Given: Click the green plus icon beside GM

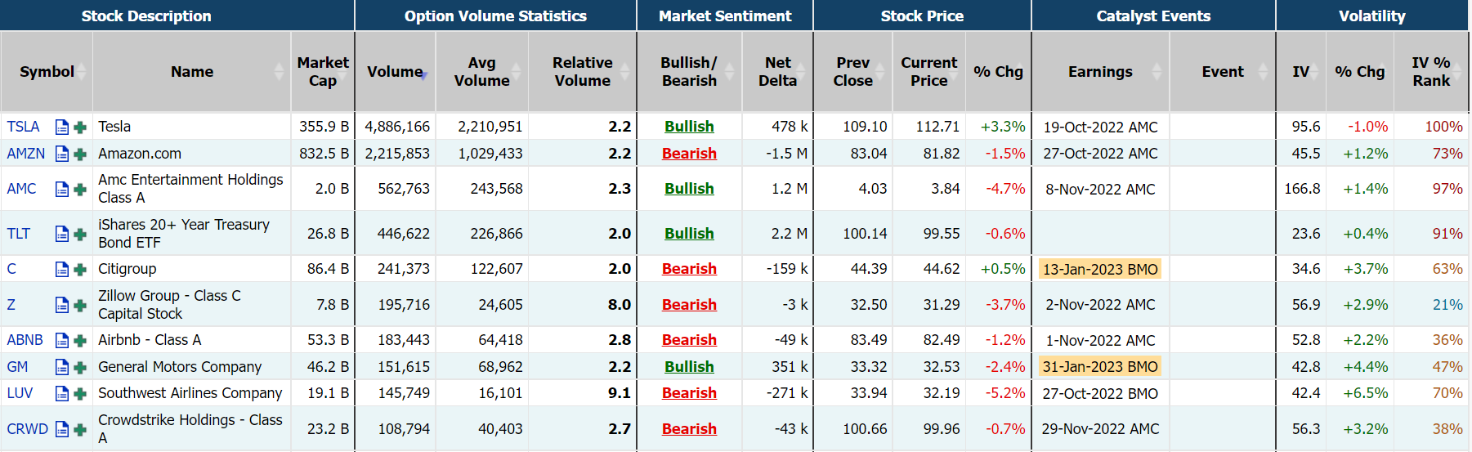Looking at the screenshot, I should click(80, 367).
